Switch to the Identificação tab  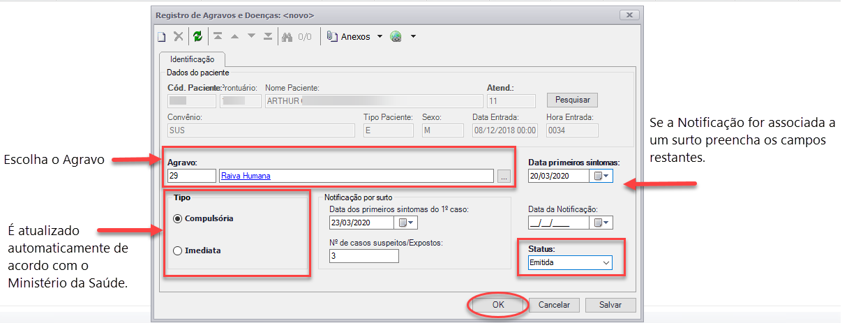coord(192,60)
